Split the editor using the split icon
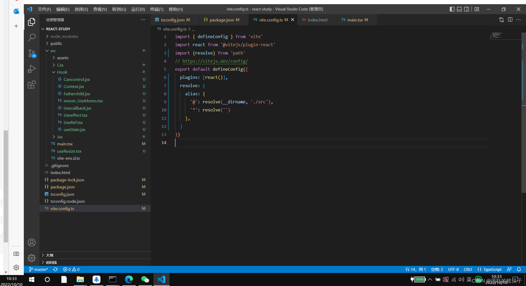This screenshot has height=286, width=526. click(x=510, y=20)
